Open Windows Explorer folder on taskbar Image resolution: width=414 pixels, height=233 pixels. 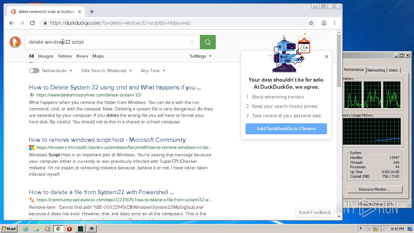(x=37, y=229)
